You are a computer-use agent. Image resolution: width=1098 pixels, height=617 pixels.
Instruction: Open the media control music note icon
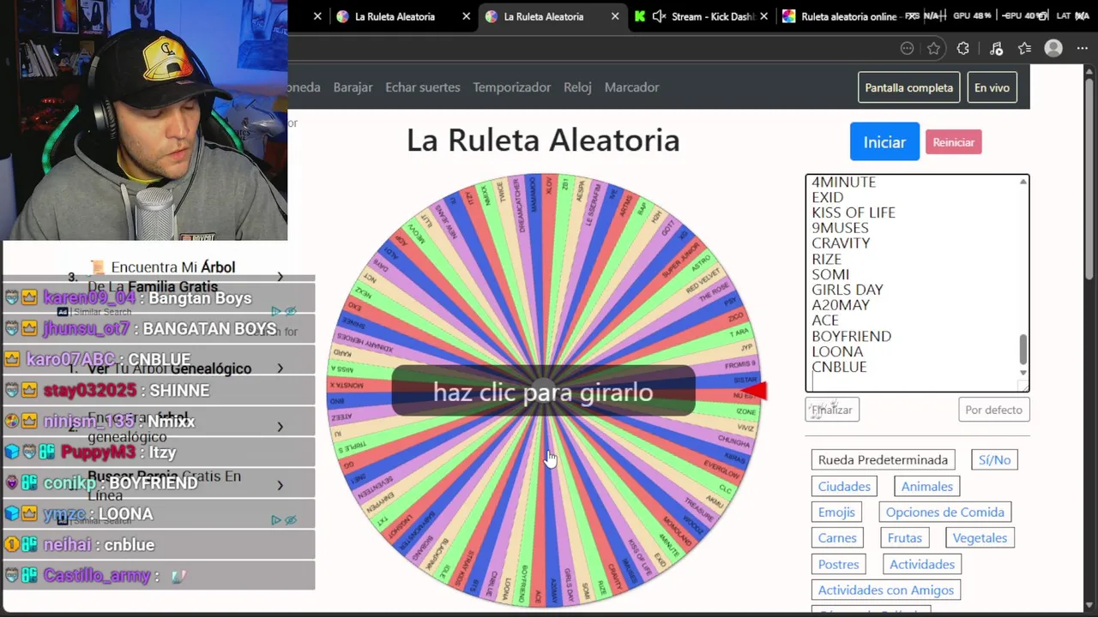tap(996, 49)
